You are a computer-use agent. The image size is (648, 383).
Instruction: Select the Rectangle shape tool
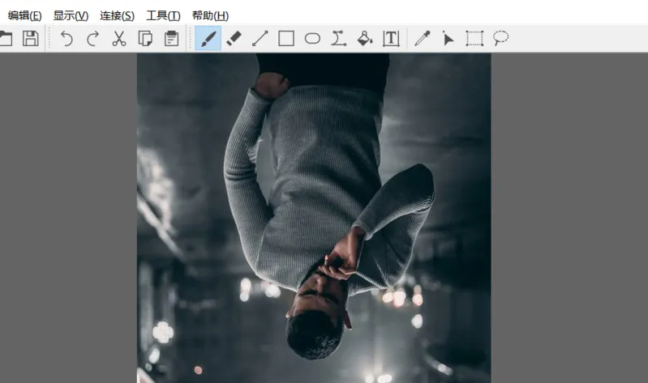(286, 38)
